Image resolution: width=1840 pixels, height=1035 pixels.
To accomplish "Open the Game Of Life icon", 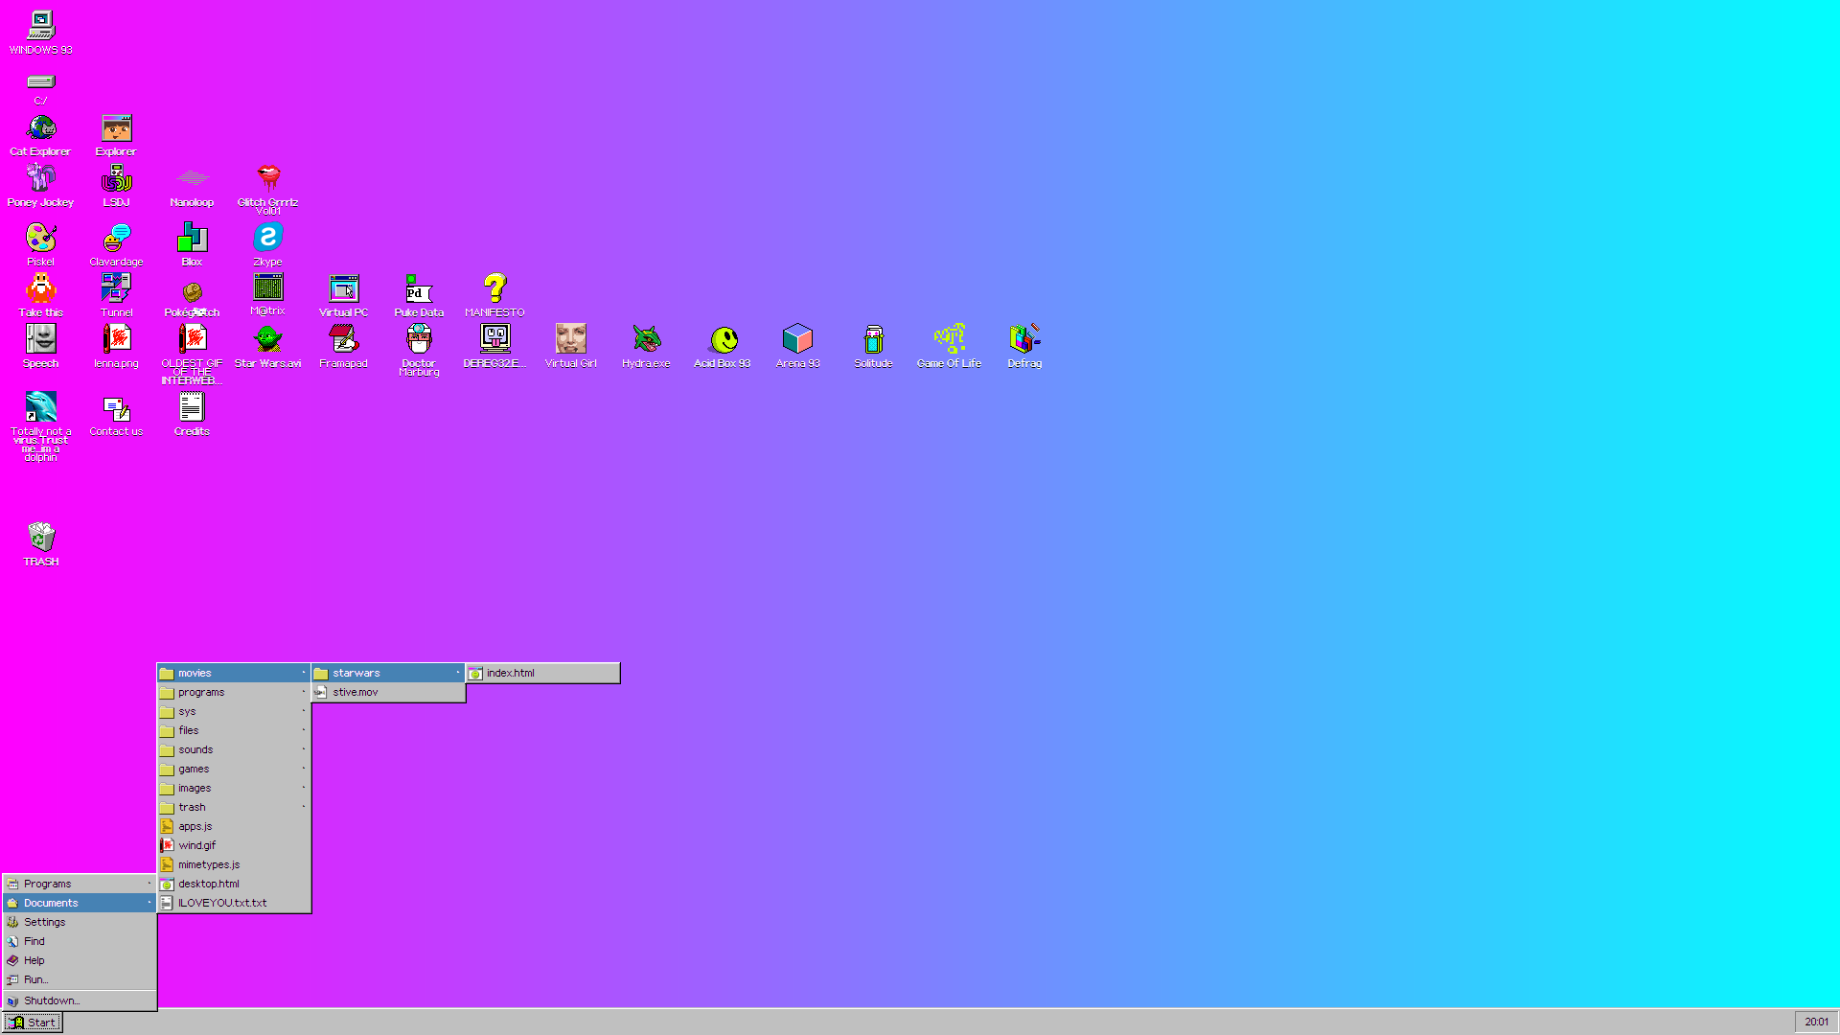I will coord(949,340).
